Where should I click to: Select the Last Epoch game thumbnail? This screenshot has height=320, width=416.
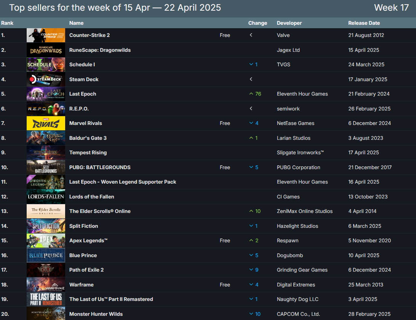pos(46,94)
